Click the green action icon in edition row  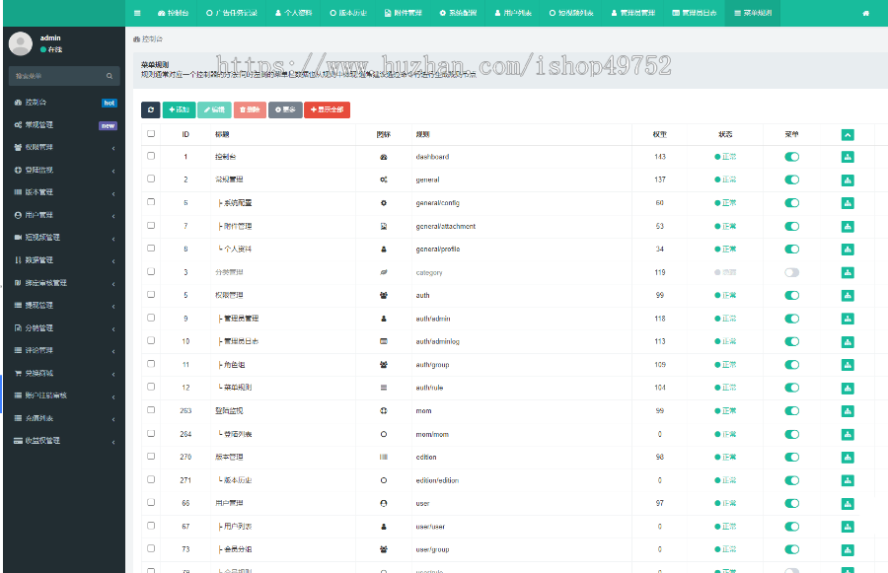[x=848, y=458]
